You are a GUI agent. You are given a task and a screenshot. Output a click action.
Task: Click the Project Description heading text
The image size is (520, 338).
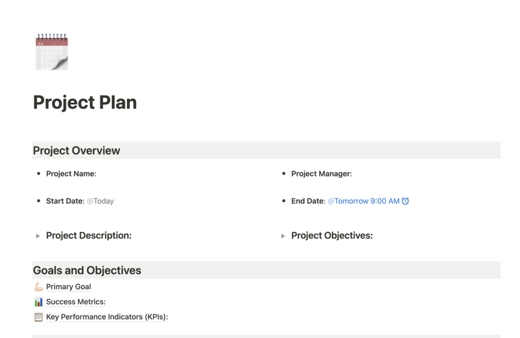(x=88, y=236)
